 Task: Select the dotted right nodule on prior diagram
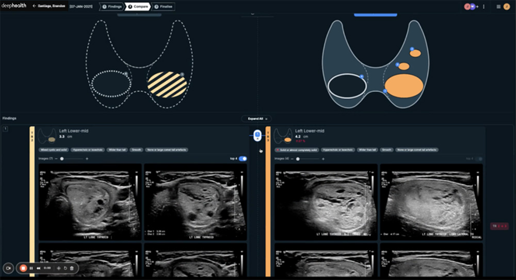pyautogui.click(x=111, y=84)
